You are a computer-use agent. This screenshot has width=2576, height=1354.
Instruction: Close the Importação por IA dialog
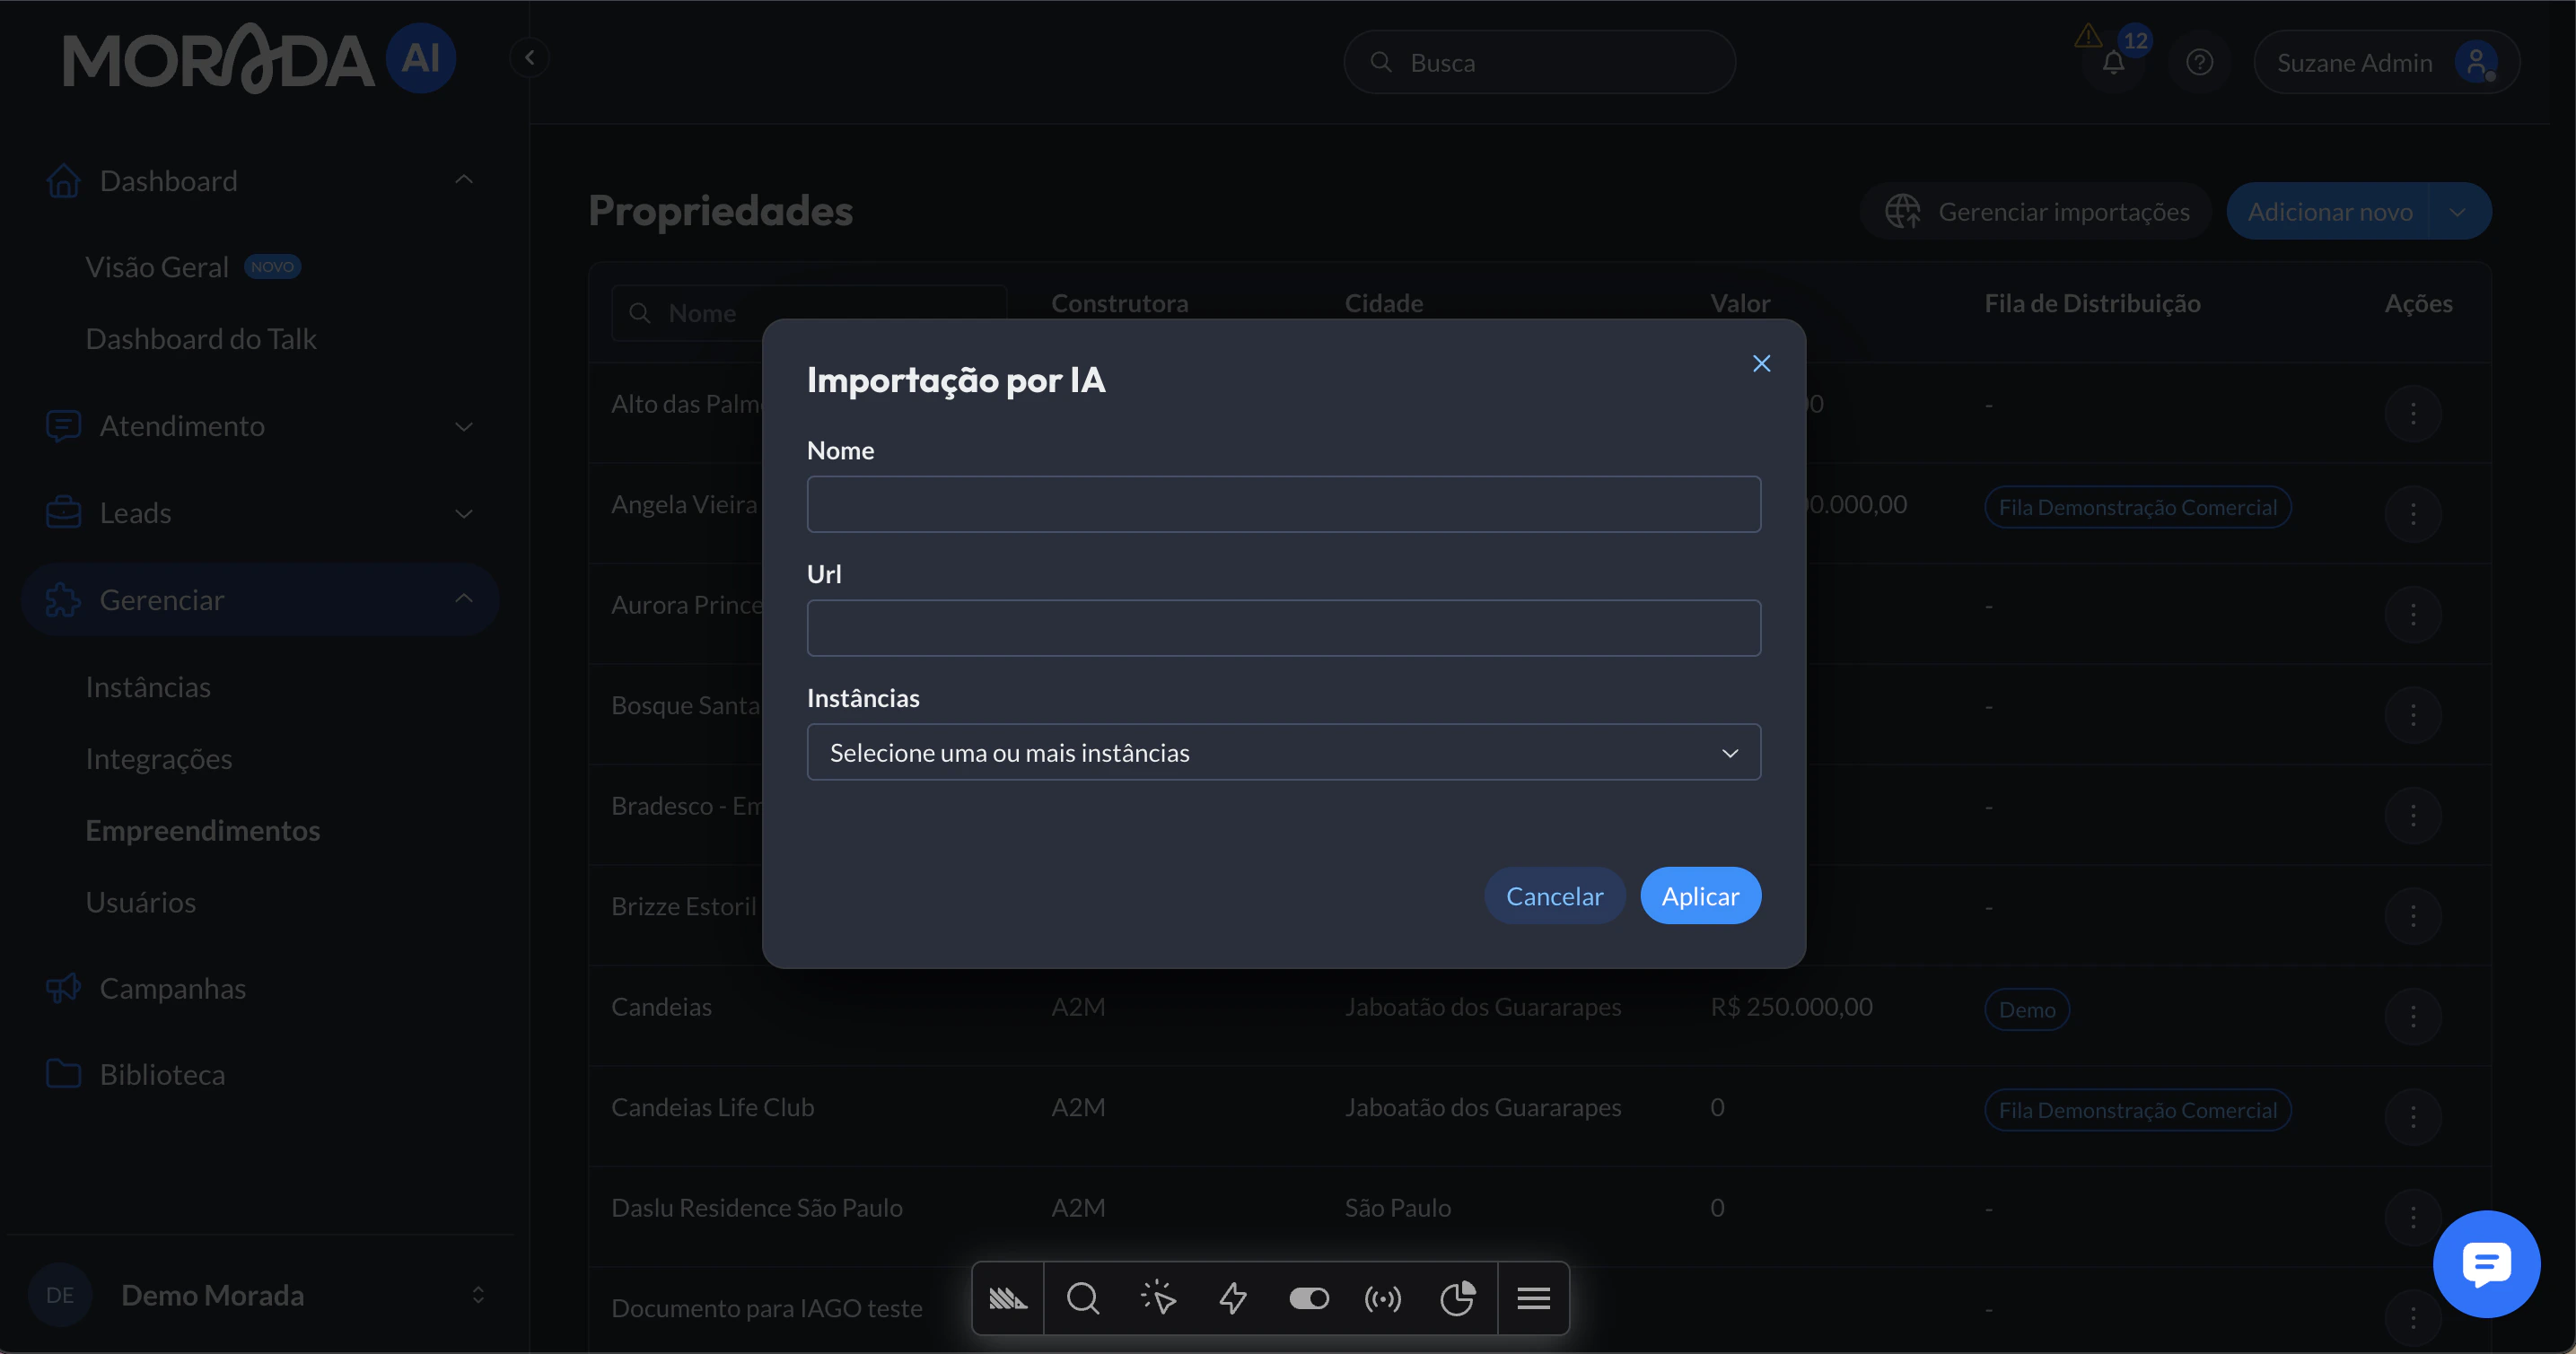(x=1761, y=363)
